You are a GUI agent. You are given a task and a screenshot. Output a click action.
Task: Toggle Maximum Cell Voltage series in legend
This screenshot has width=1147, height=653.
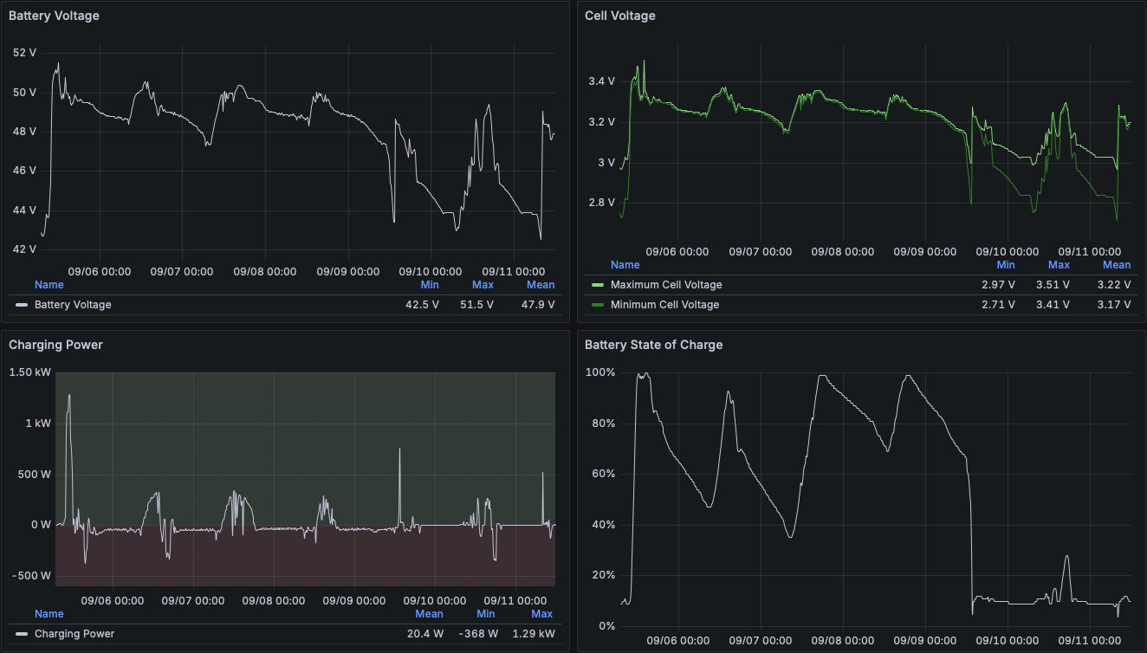point(665,285)
